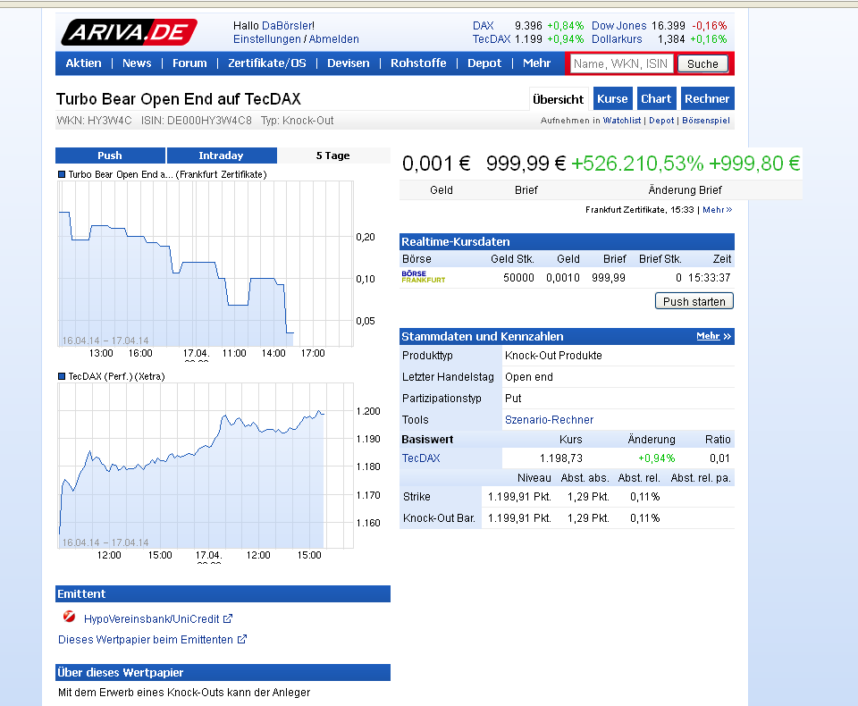This screenshot has height=706, width=858.
Task: Open the TecDAX link in header
Action: 492,39
